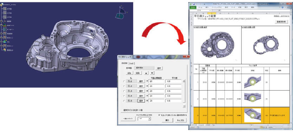Open the Home ribbon tab in Excel
The width and height of the screenshot is (293, 134).
coord(200,7)
